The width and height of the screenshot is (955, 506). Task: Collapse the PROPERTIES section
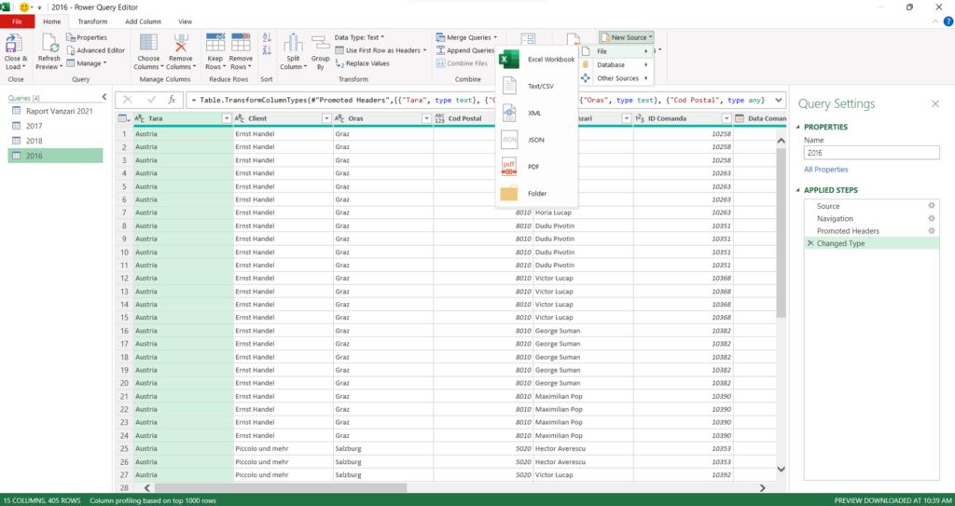coord(798,128)
